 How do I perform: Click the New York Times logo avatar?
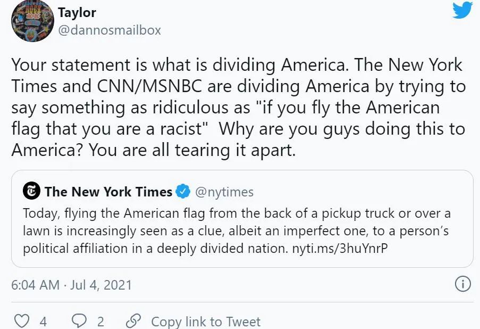(31, 191)
